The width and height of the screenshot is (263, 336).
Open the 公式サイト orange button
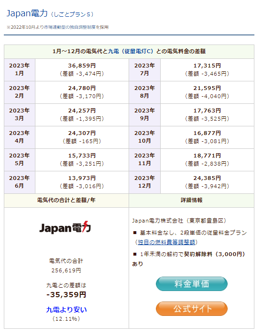(x=191, y=309)
